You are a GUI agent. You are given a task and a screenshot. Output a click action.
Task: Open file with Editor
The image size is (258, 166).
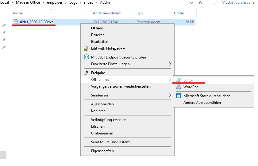point(214,80)
